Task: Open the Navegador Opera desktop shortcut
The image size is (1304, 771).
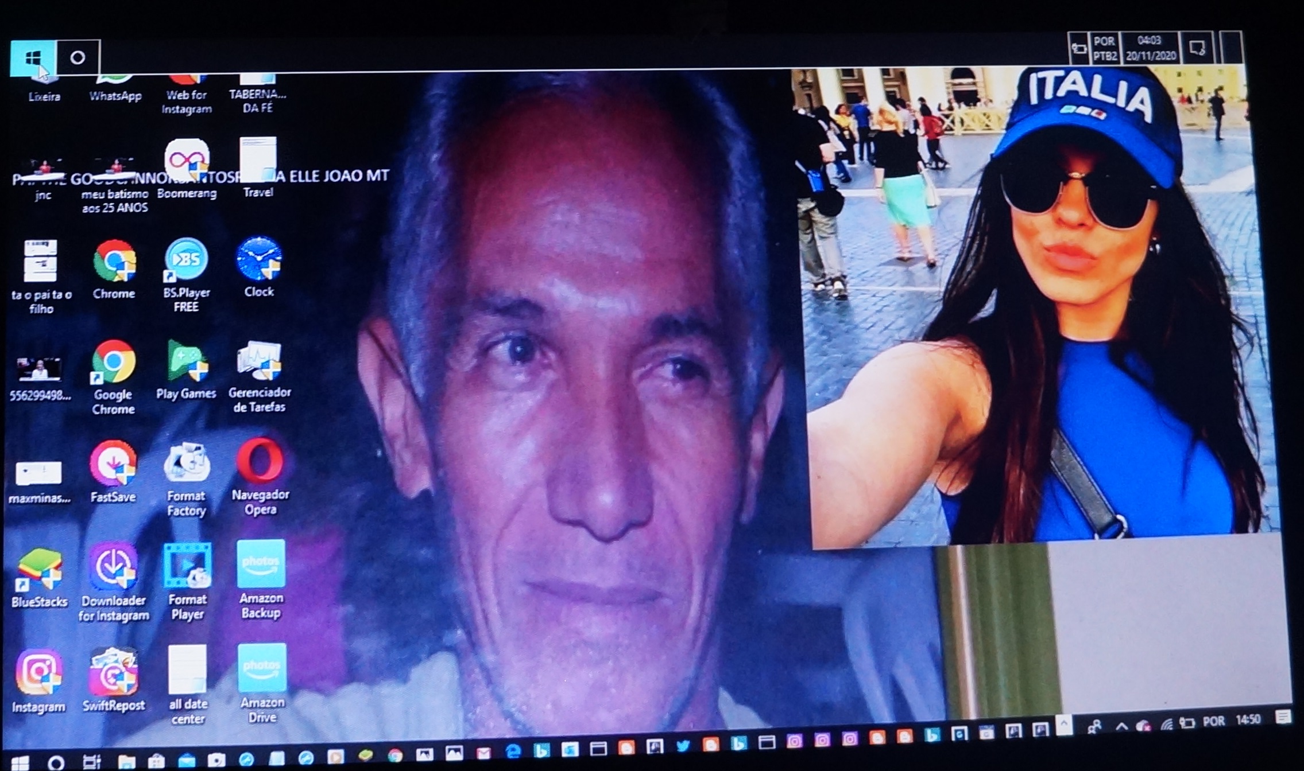Action: (260, 461)
